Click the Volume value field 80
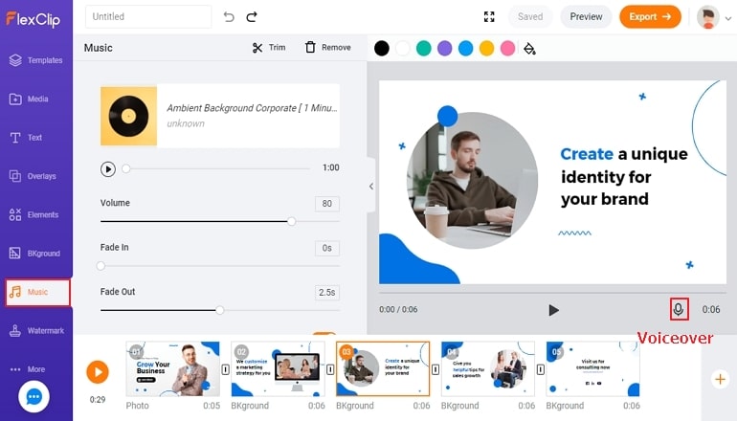This screenshot has width=737, height=421. (x=327, y=204)
